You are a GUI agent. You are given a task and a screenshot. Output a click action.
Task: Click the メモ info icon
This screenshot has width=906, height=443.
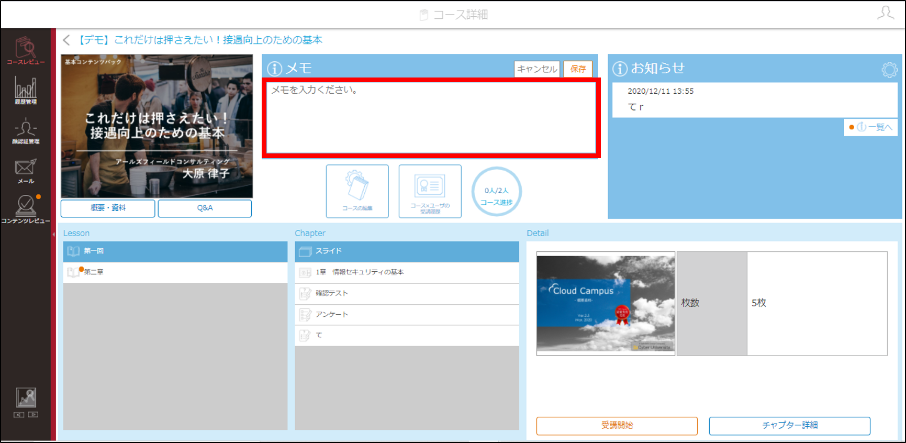tap(274, 69)
